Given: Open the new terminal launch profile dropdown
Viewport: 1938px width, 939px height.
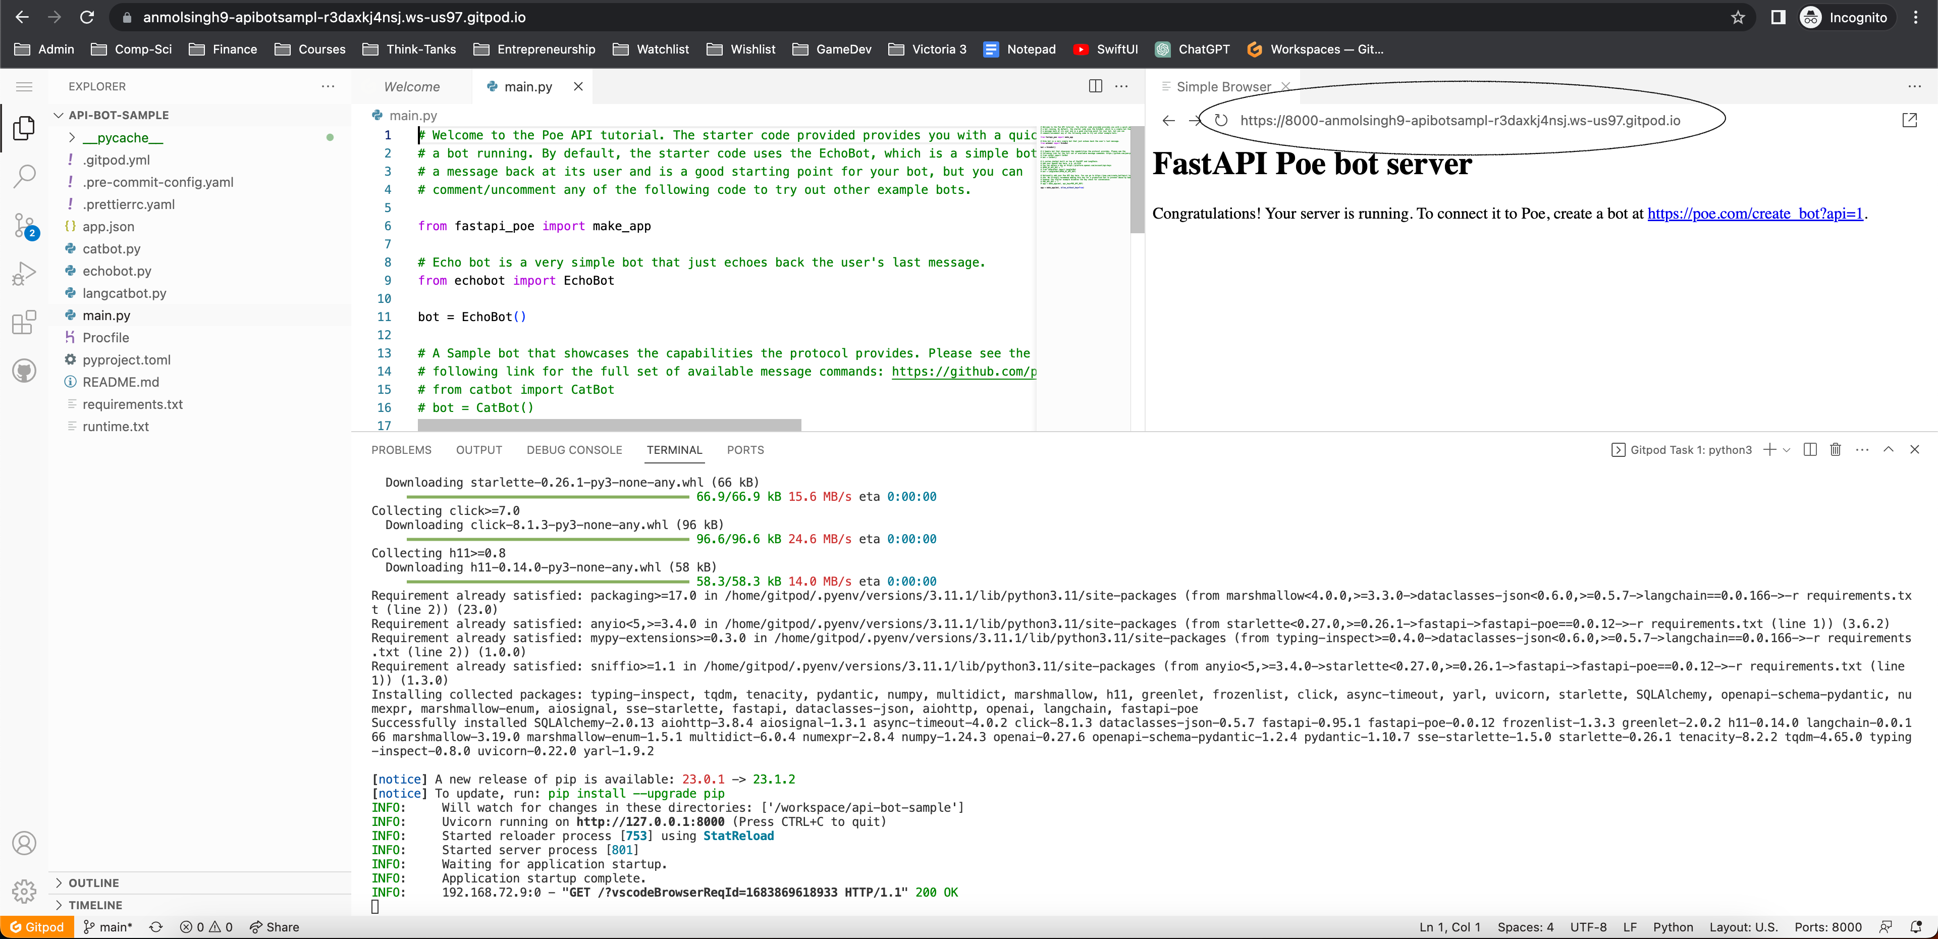Looking at the screenshot, I should pos(1787,450).
